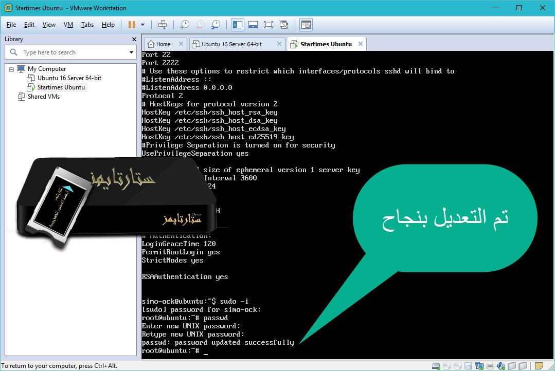The height and width of the screenshot is (371, 555).
Task: Toggle the Library panel visibility
Action: point(237,24)
